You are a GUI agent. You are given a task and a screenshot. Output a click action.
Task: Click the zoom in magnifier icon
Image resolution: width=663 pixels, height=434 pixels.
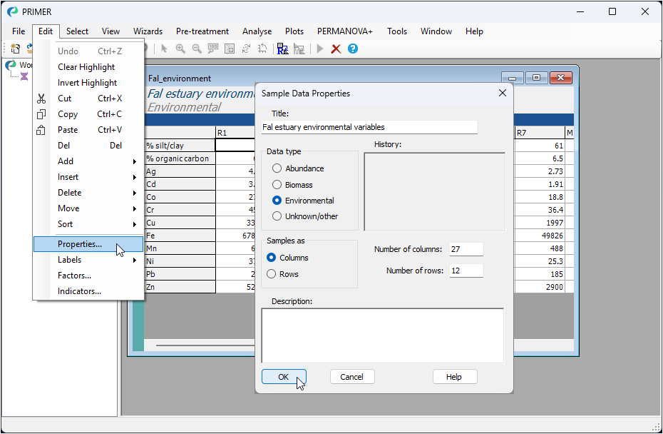click(180, 49)
